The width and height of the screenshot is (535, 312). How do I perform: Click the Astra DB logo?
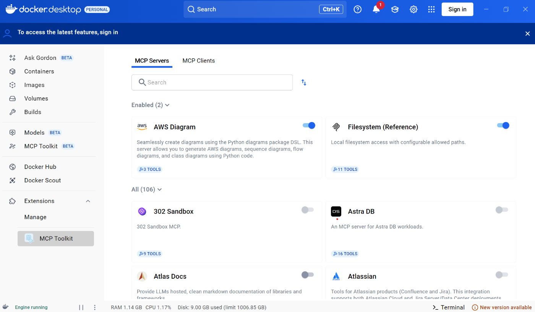pos(336,211)
